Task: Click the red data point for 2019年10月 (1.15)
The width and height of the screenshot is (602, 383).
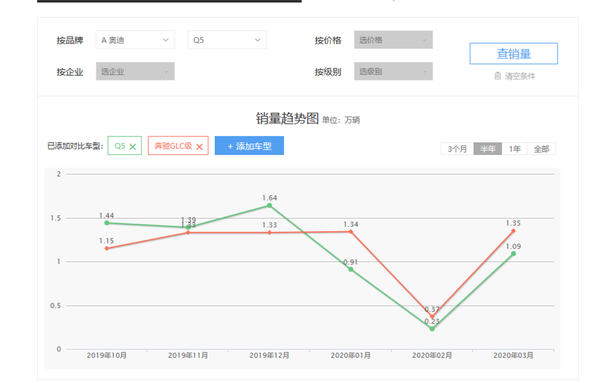Action: tap(106, 248)
